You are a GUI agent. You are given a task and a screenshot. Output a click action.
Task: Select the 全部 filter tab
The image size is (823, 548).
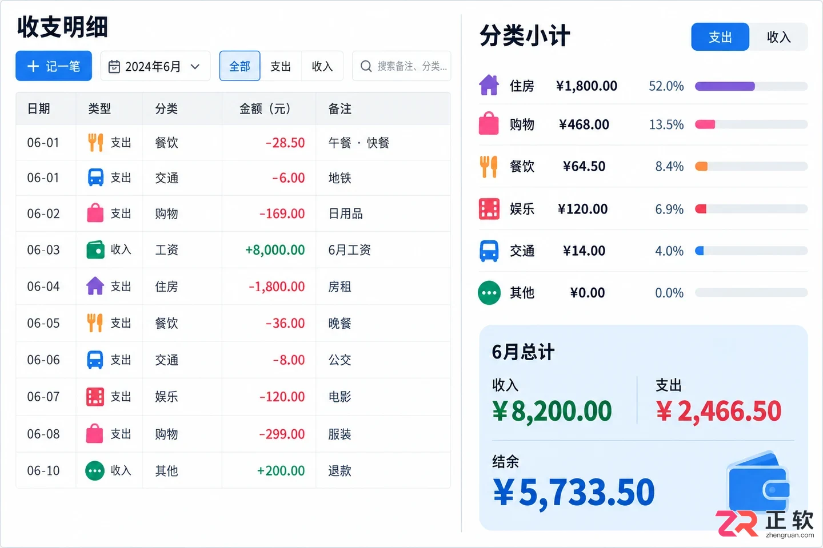(239, 66)
